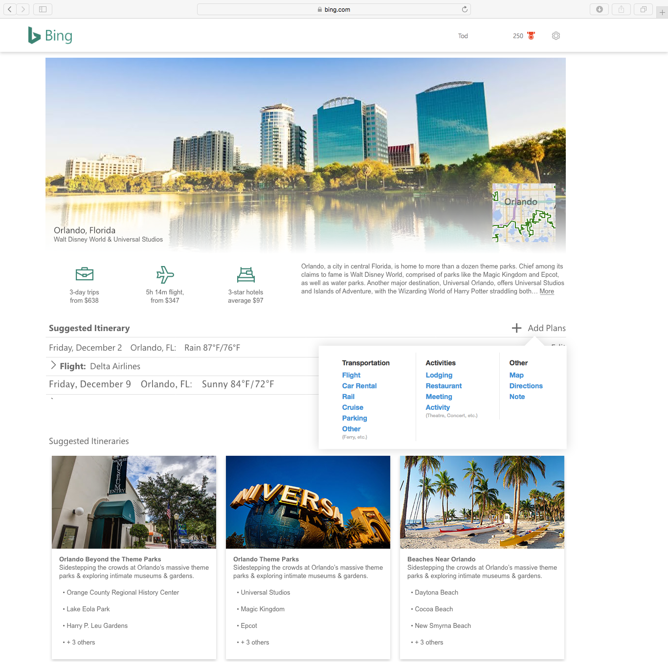Image resolution: width=668 pixels, height=668 pixels.
Task: Click the Tod user name
Action: [x=463, y=36]
